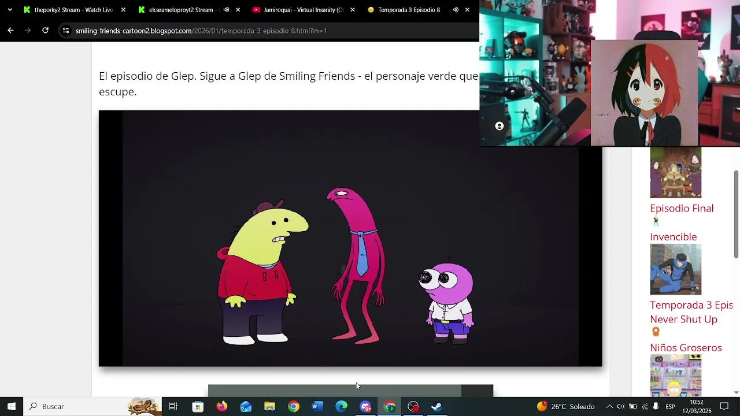The height and width of the screenshot is (416, 740).
Task: Open Temporada 3 Never Shut Up link
Action: tap(691, 312)
